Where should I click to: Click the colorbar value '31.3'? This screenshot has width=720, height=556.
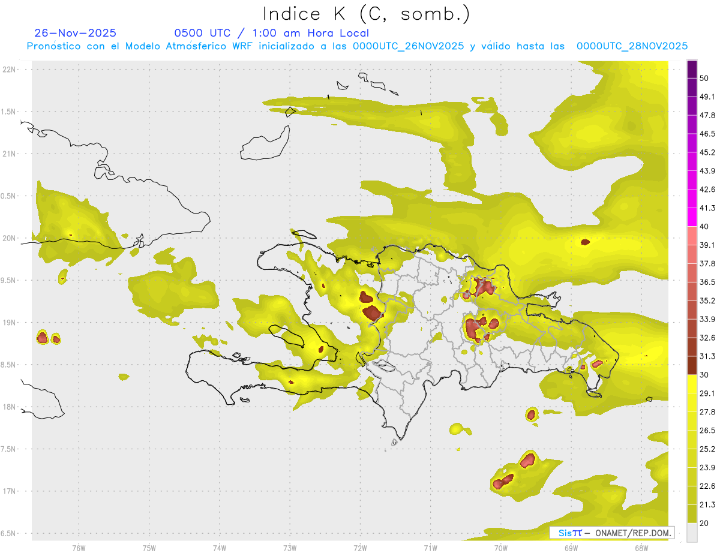coord(707,356)
